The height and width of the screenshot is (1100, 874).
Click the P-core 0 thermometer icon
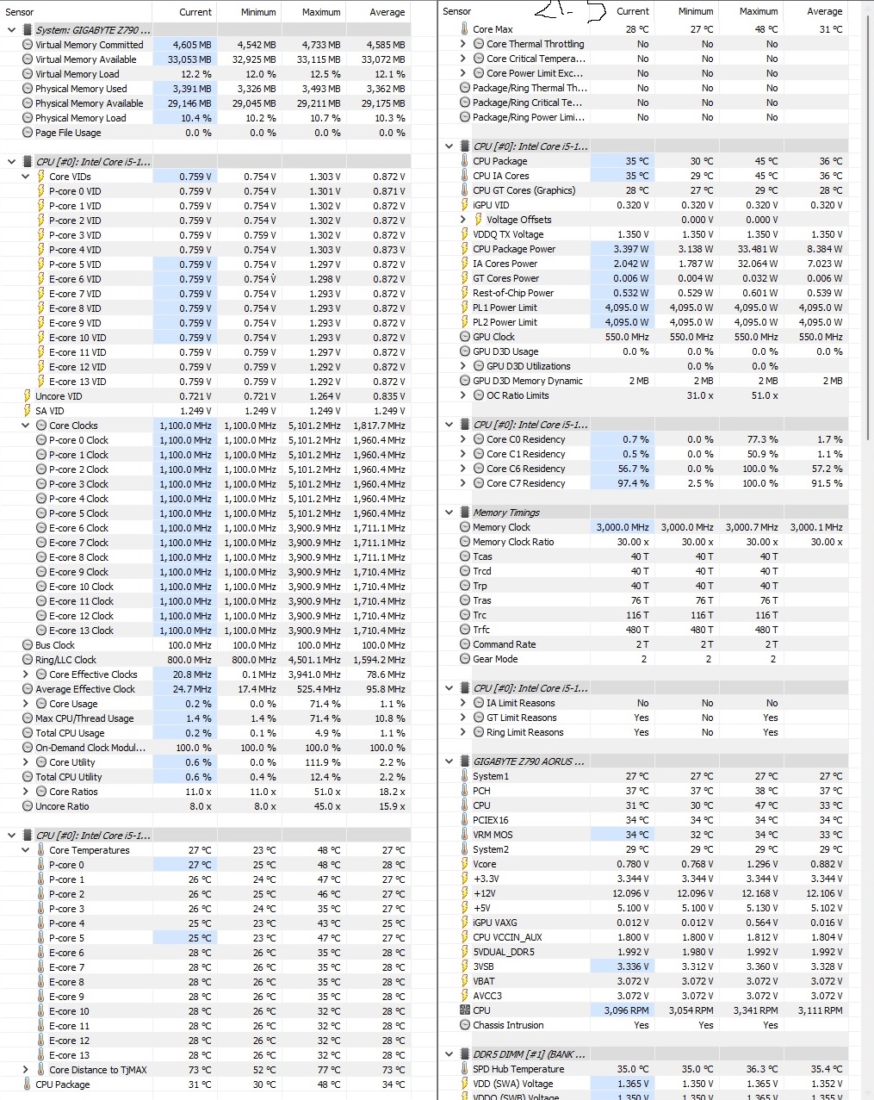(40, 865)
